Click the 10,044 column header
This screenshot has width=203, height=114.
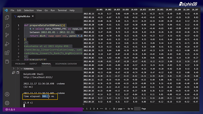coord(151,10)
